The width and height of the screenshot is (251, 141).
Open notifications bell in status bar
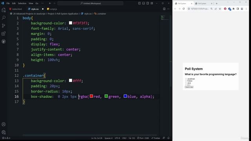pyautogui.click(x=168, y=138)
